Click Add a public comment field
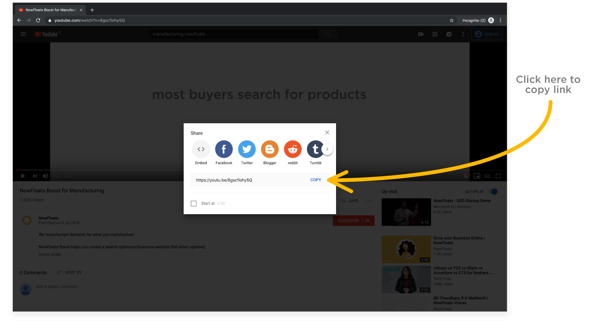Image resolution: width=589 pixels, height=321 pixels. click(x=58, y=287)
